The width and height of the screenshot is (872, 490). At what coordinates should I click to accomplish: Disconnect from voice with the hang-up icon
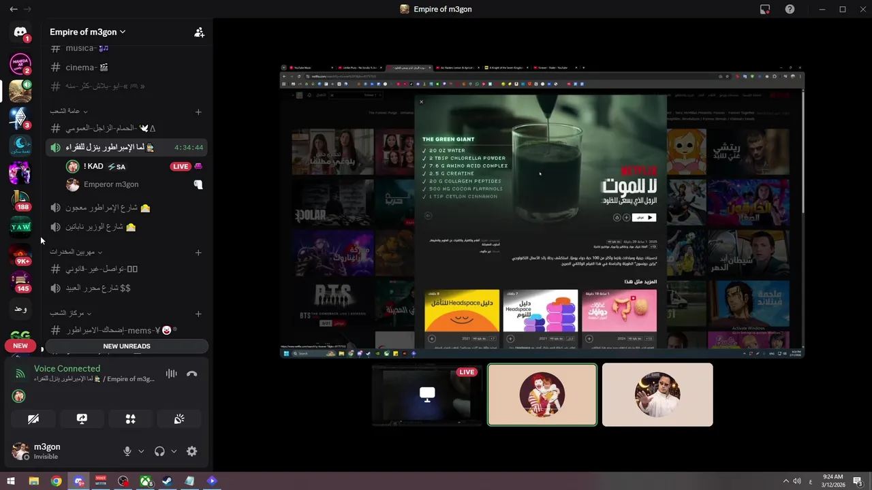192,374
